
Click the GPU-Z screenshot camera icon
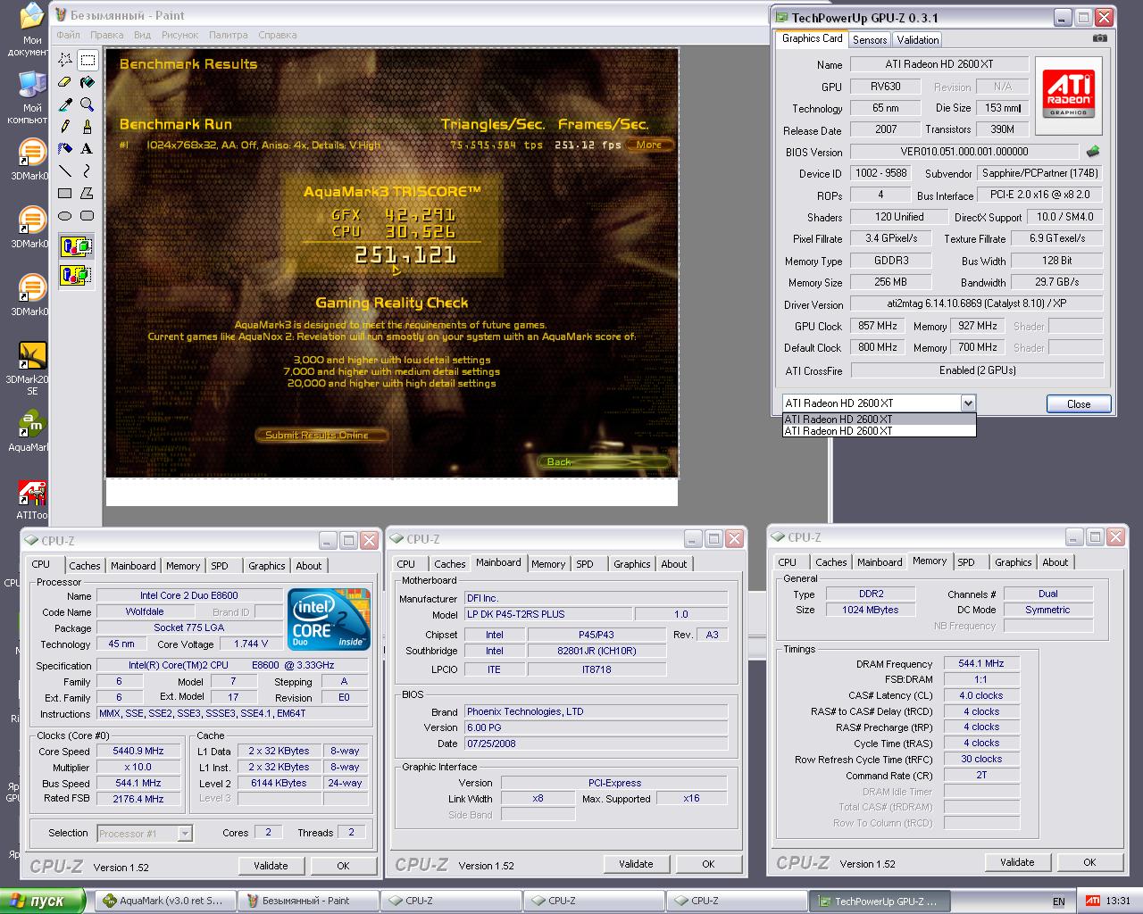click(x=1099, y=38)
